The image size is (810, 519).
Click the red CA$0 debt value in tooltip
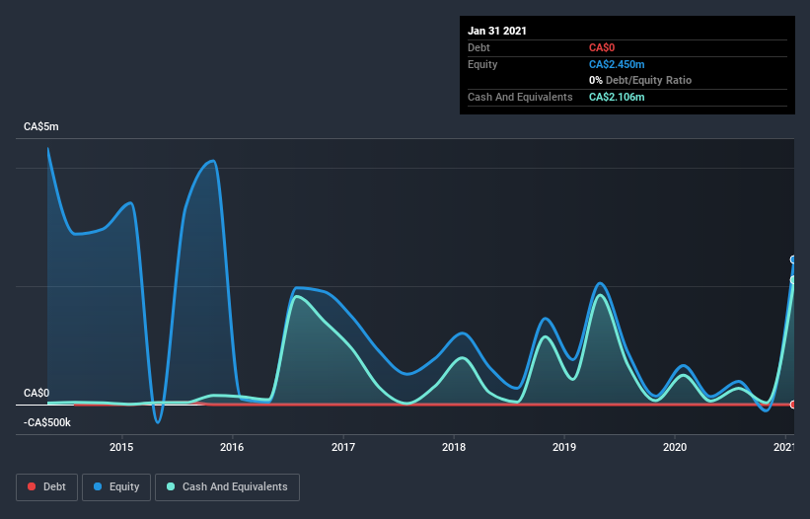pyautogui.click(x=602, y=48)
